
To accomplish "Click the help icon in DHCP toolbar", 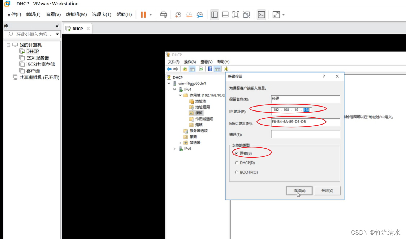I will click(x=210, y=69).
